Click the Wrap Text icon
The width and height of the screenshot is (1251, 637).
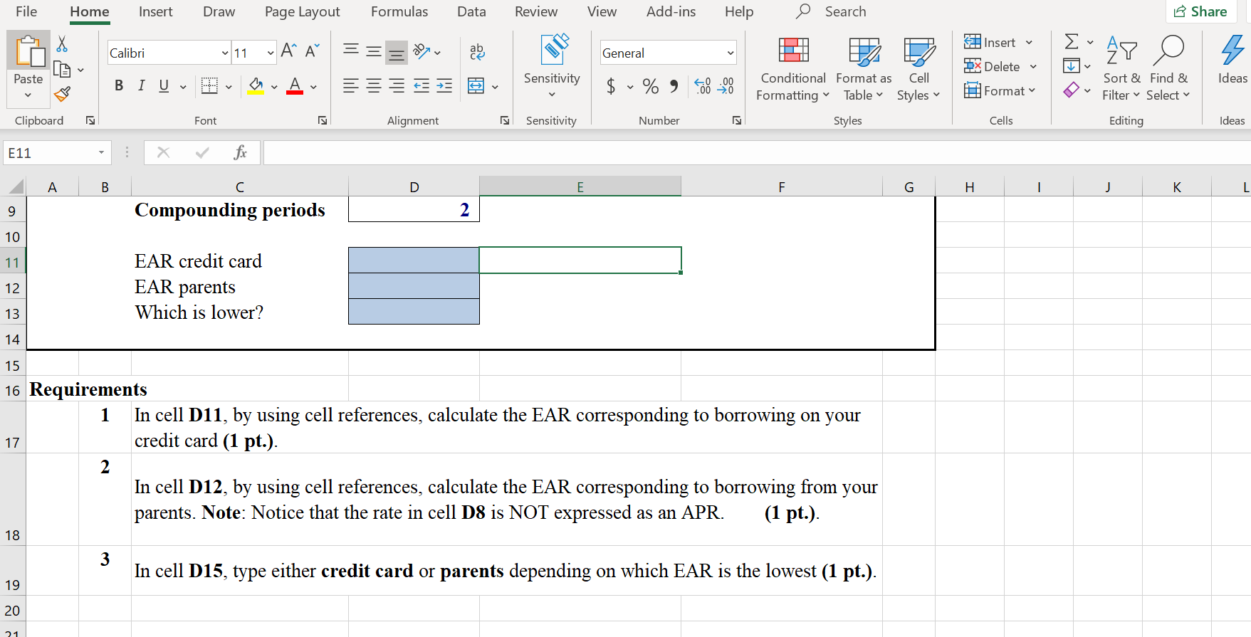click(477, 51)
